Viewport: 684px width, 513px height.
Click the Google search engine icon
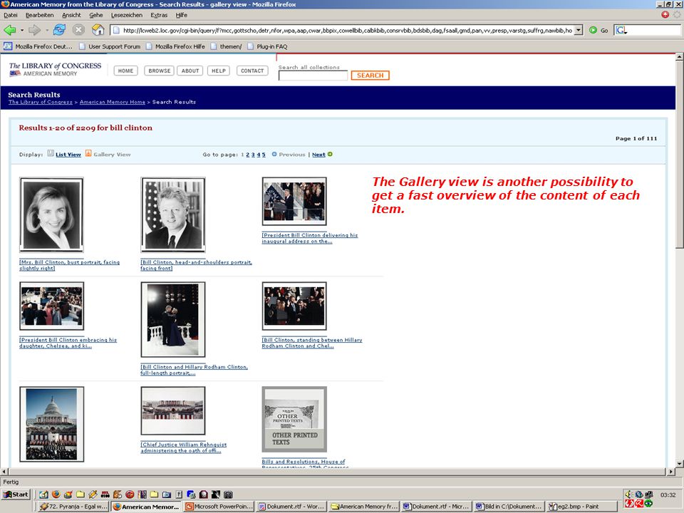[621, 30]
